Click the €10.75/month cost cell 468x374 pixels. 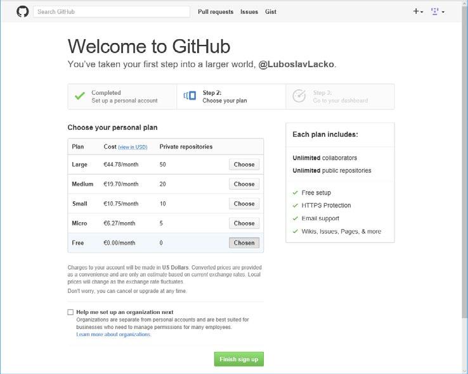pos(121,204)
